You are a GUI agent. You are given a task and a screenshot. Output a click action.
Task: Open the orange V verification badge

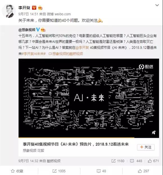[34, 8]
